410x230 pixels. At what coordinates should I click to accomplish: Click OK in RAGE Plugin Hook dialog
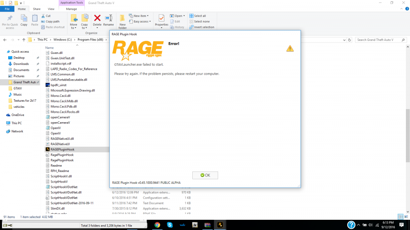205,175
